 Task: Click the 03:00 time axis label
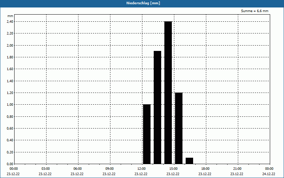[x=46, y=169]
